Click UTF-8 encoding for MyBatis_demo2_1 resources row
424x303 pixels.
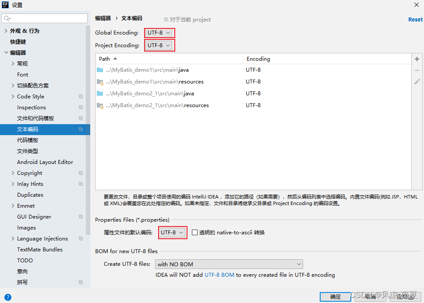tap(253, 105)
